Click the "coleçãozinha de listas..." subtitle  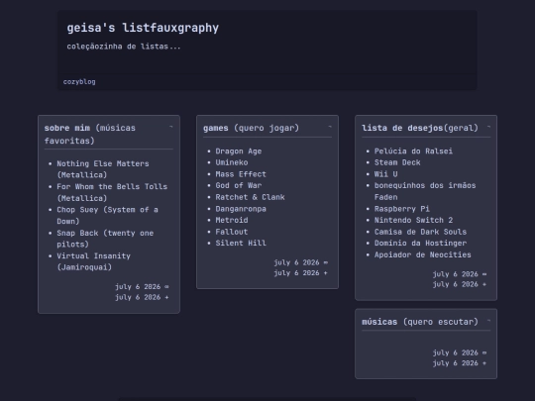pyautogui.click(x=124, y=47)
